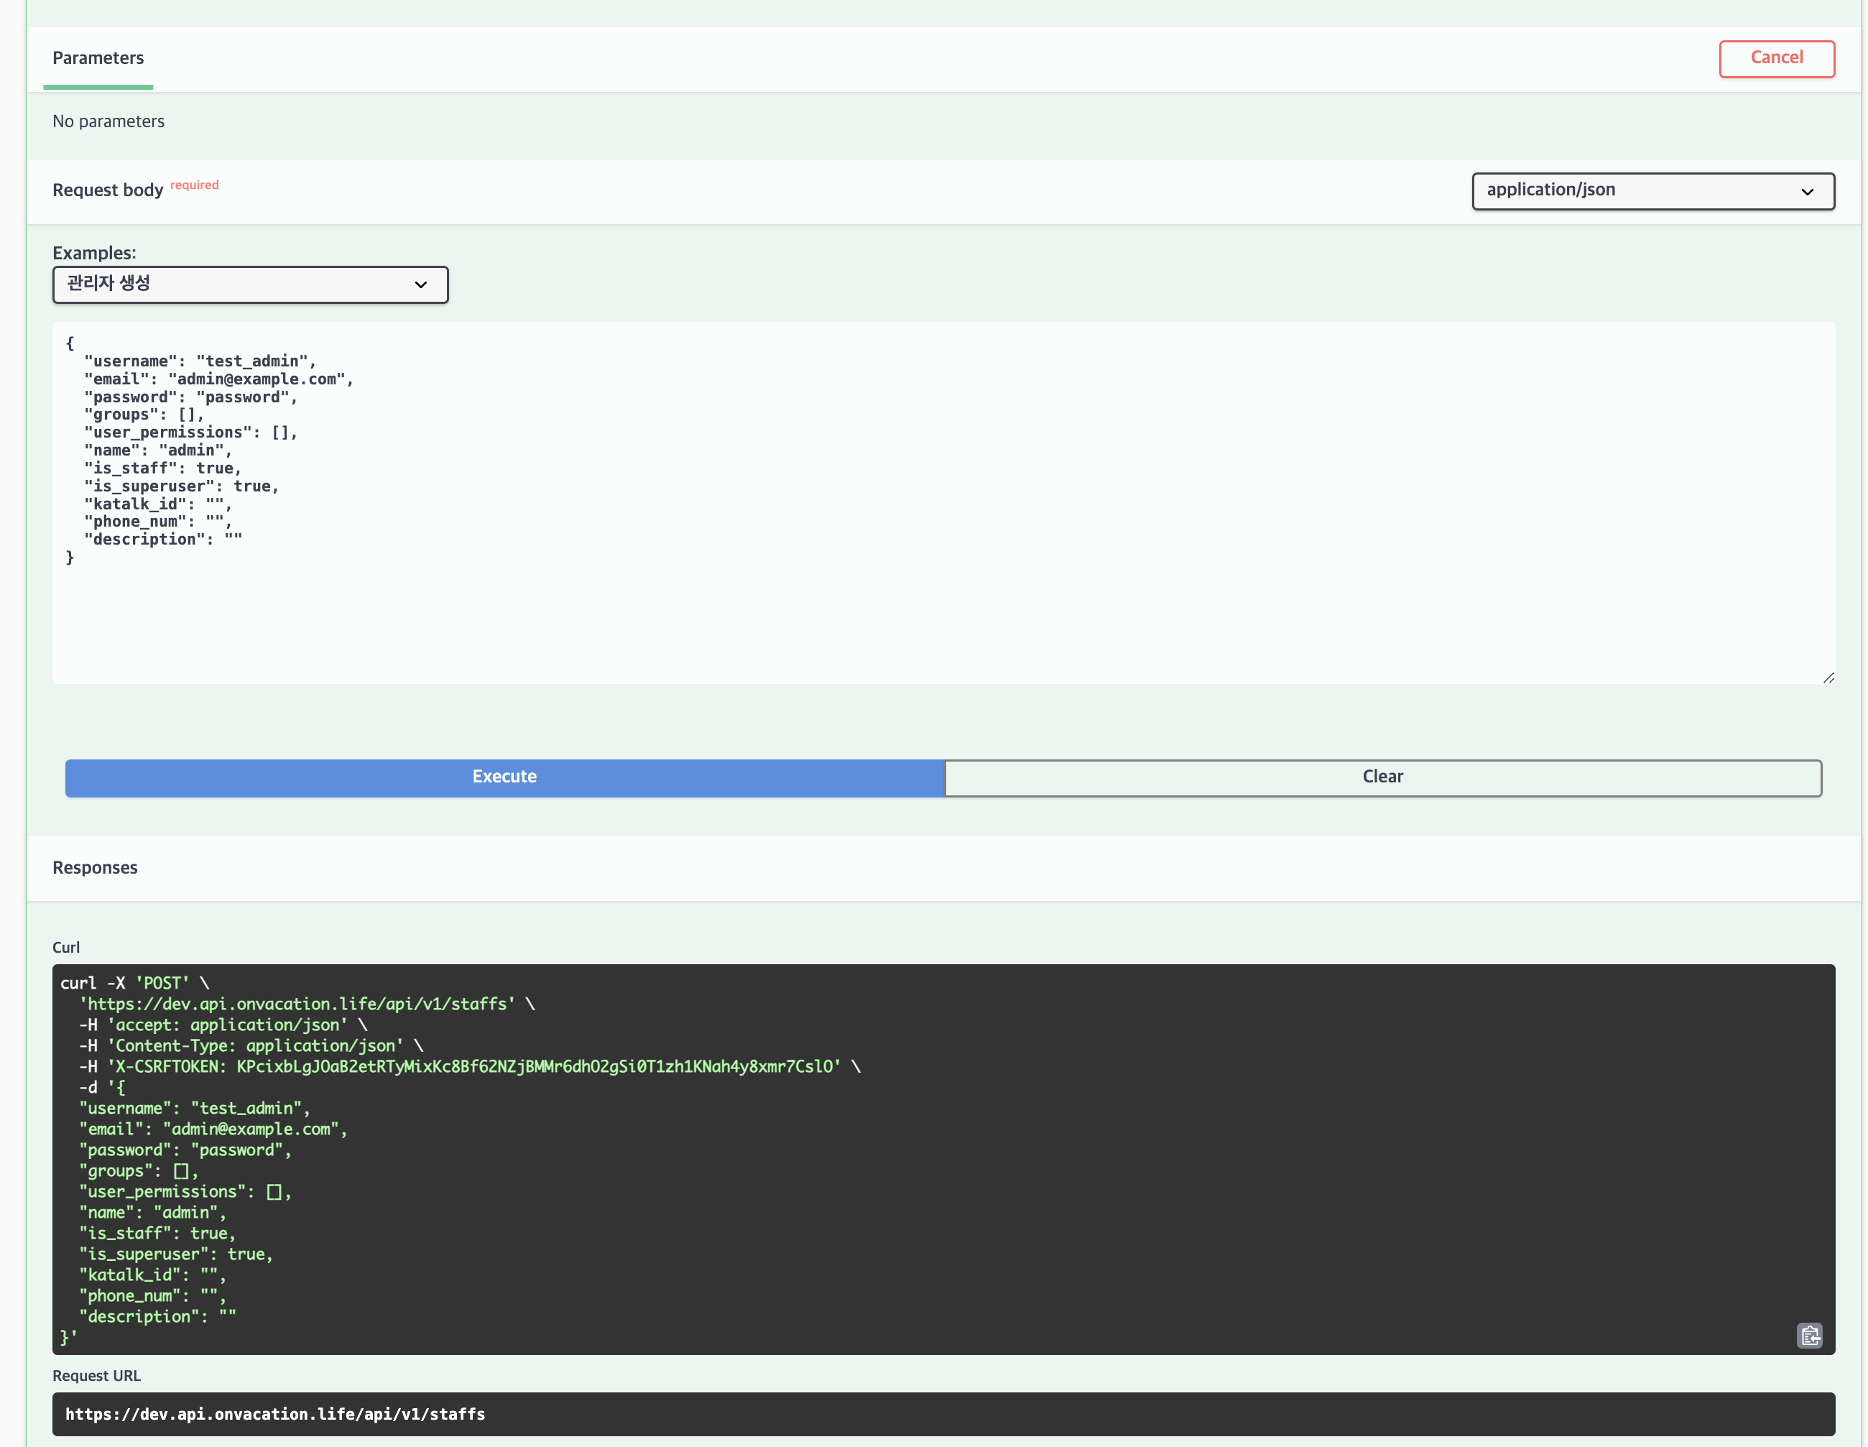Run the request with Execute
The image size is (1868, 1447).
(504, 777)
